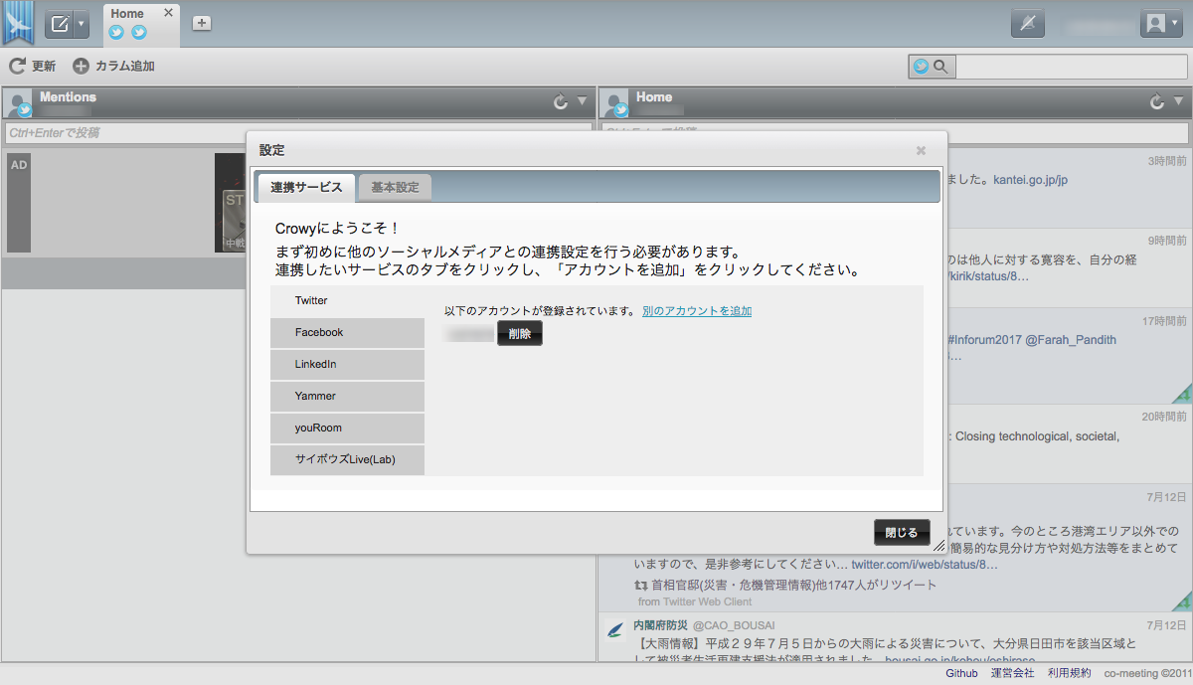Screen dimensions: 1193x685
Task: Toggle the muted notification bell icon
Action: [x=1027, y=24]
